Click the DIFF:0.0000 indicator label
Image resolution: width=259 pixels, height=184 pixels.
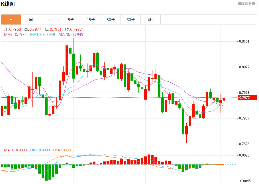tap(40, 150)
